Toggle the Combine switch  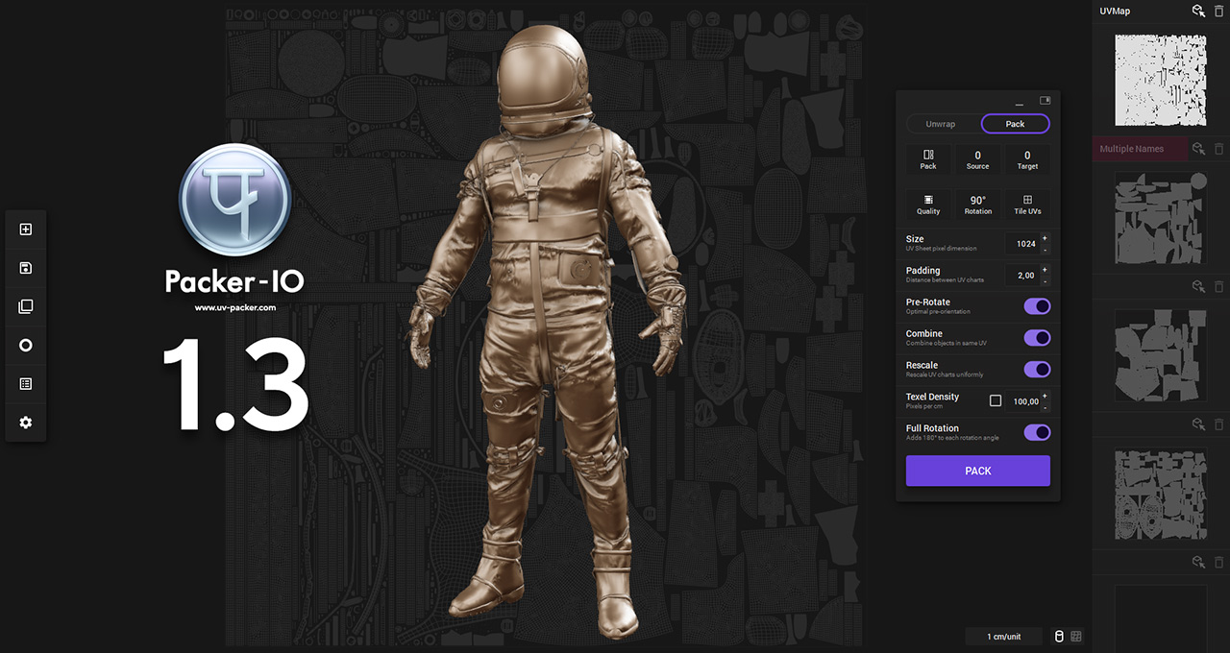coord(1037,338)
